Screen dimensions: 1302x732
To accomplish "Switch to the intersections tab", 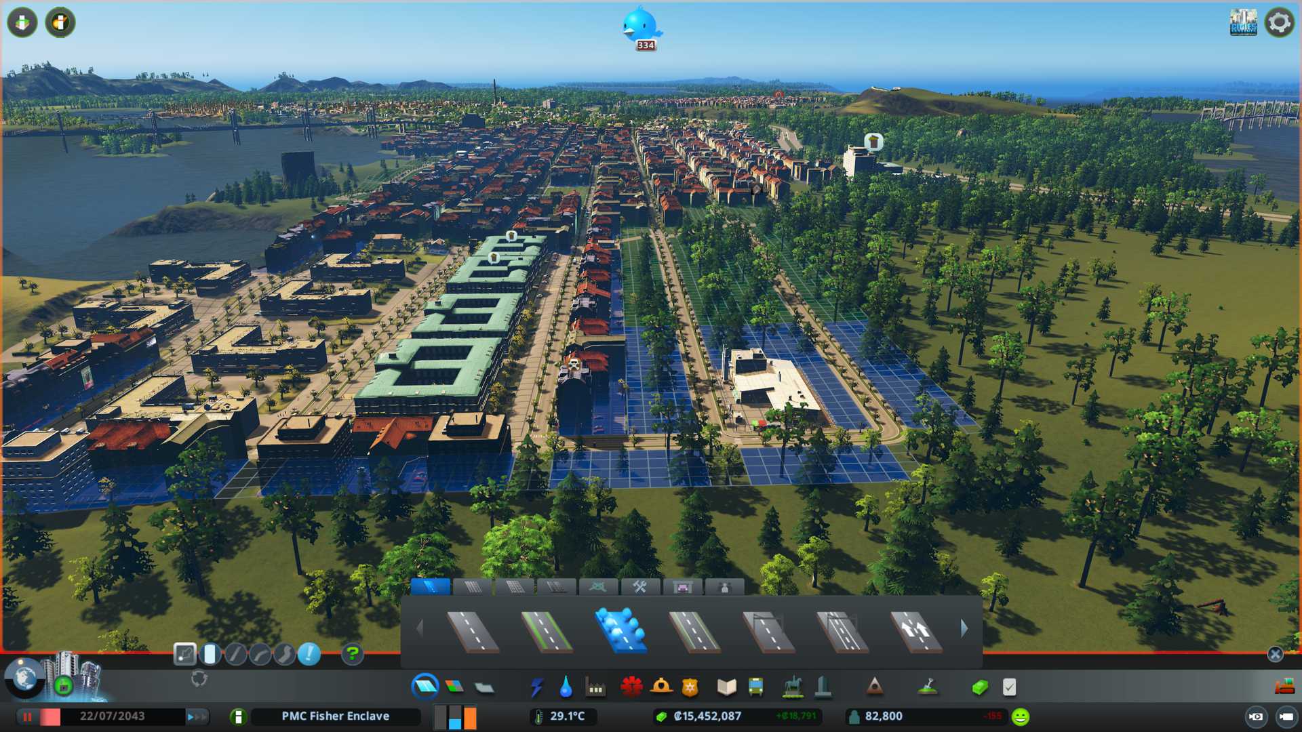I will coord(597,587).
